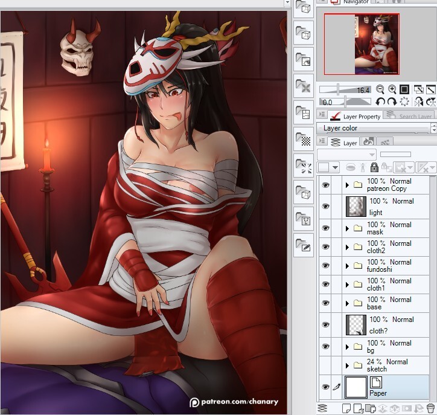Hide the cloth1 layer folder
The height and width of the screenshot is (415, 437).
point(325,284)
